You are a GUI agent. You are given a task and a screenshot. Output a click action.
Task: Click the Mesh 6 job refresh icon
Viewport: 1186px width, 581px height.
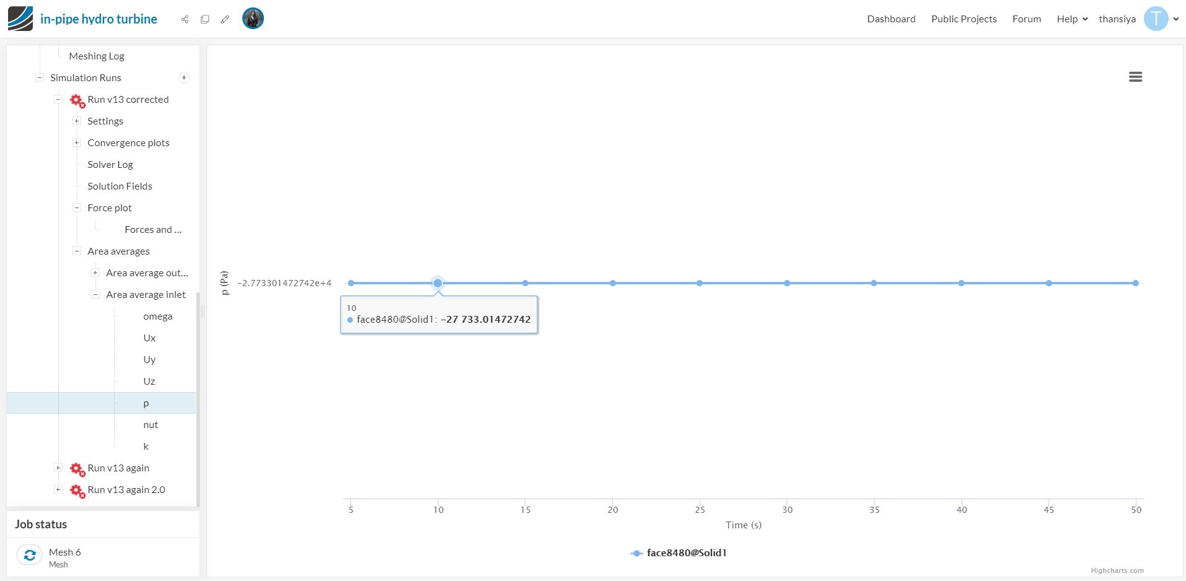29,555
